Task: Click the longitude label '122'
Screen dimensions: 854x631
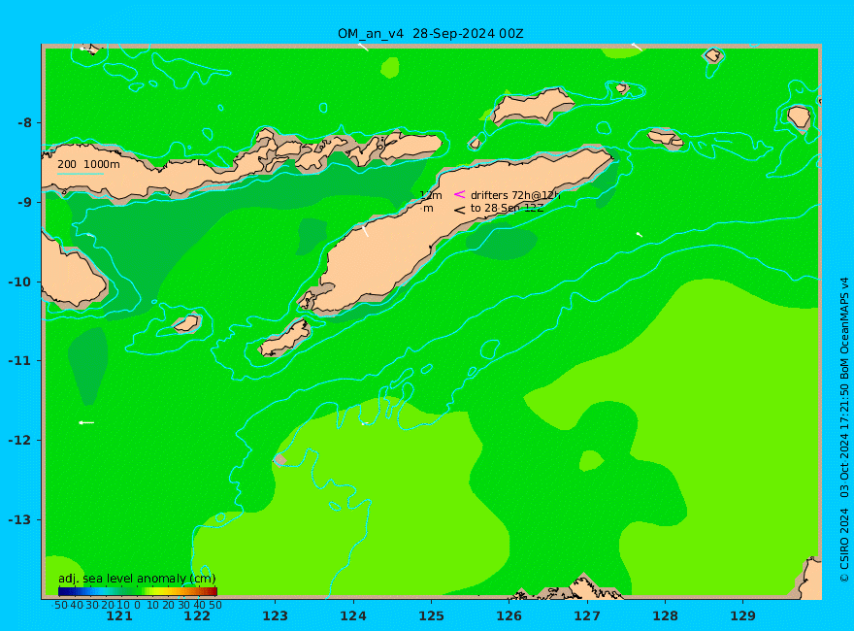Action: pyautogui.click(x=197, y=616)
